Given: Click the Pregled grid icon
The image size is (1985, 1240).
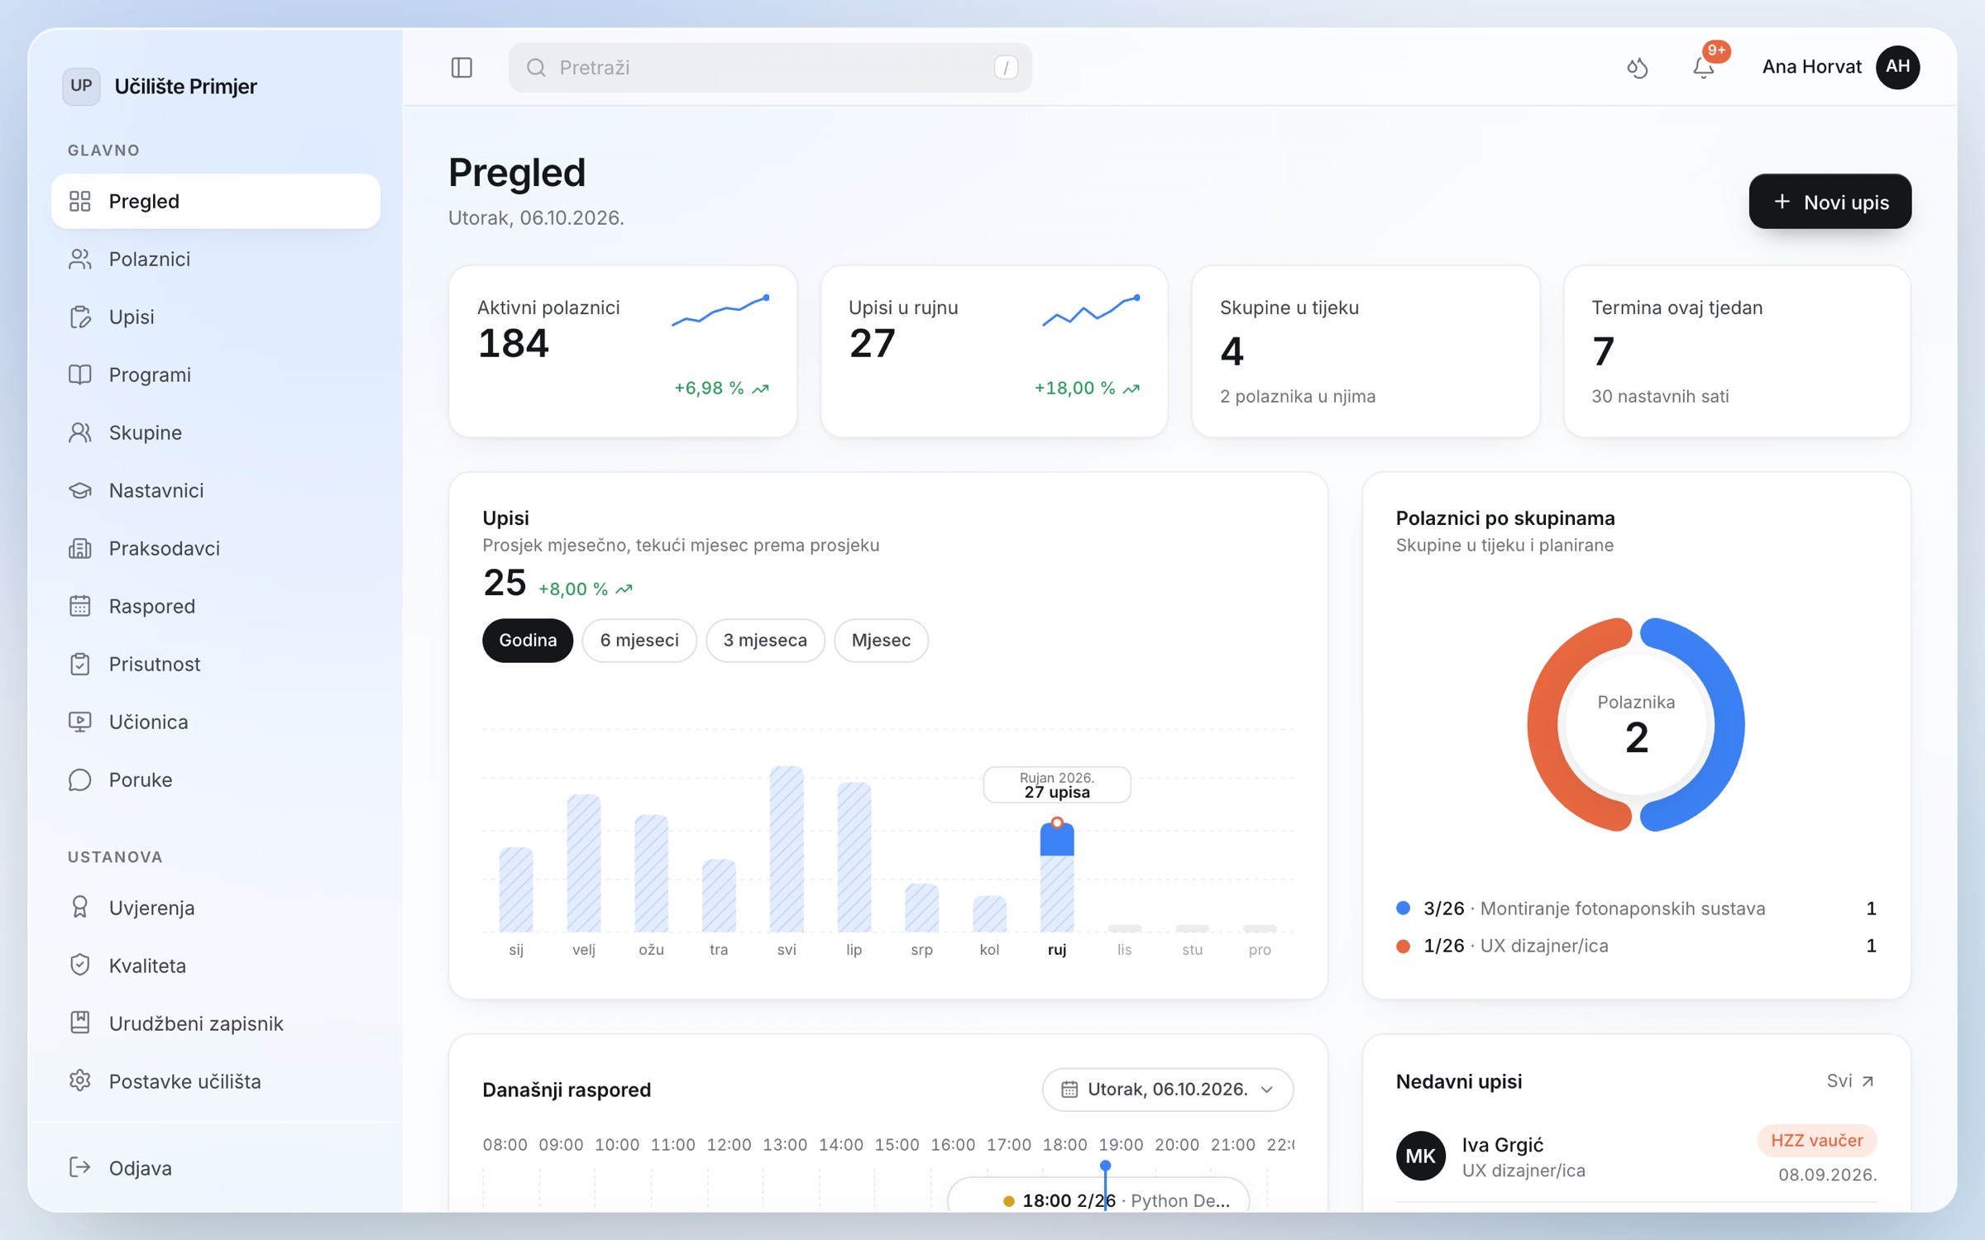Looking at the screenshot, I should click(x=79, y=201).
